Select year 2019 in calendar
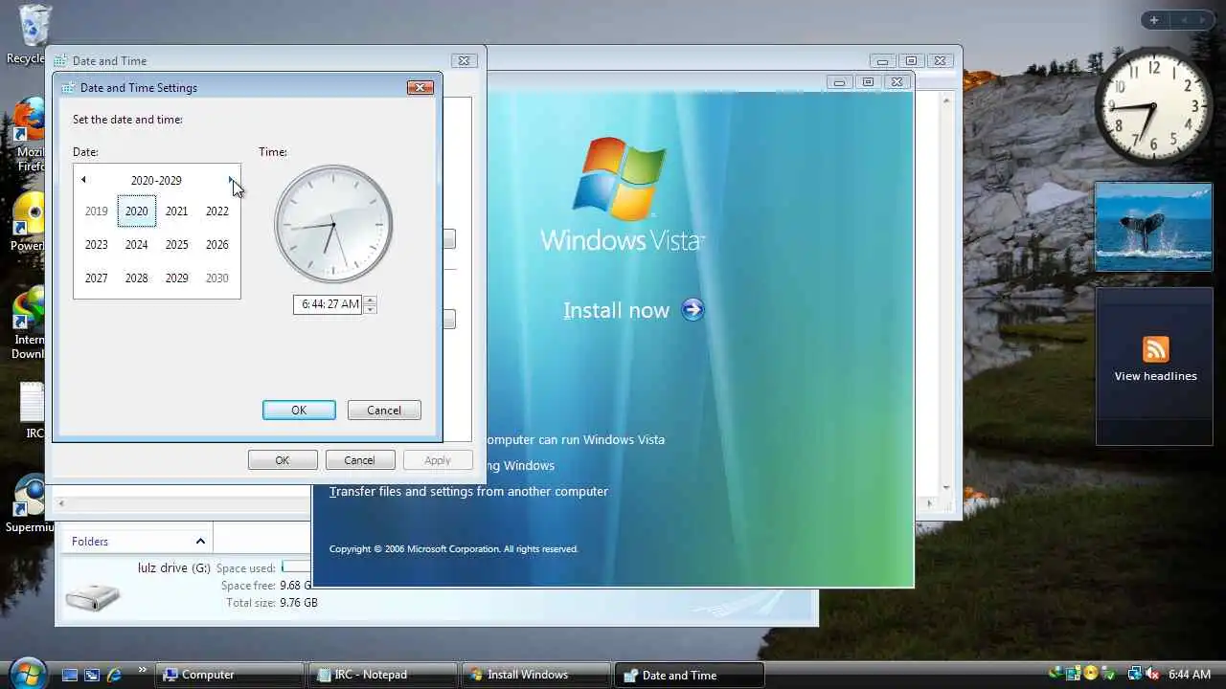Image resolution: width=1226 pixels, height=689 pixels. [x=97, y=211]
